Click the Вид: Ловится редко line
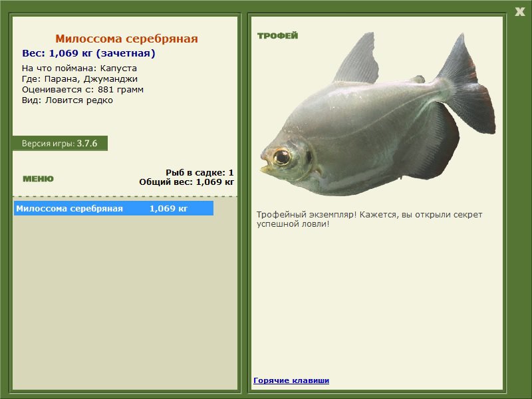 [x=68, y=100]
